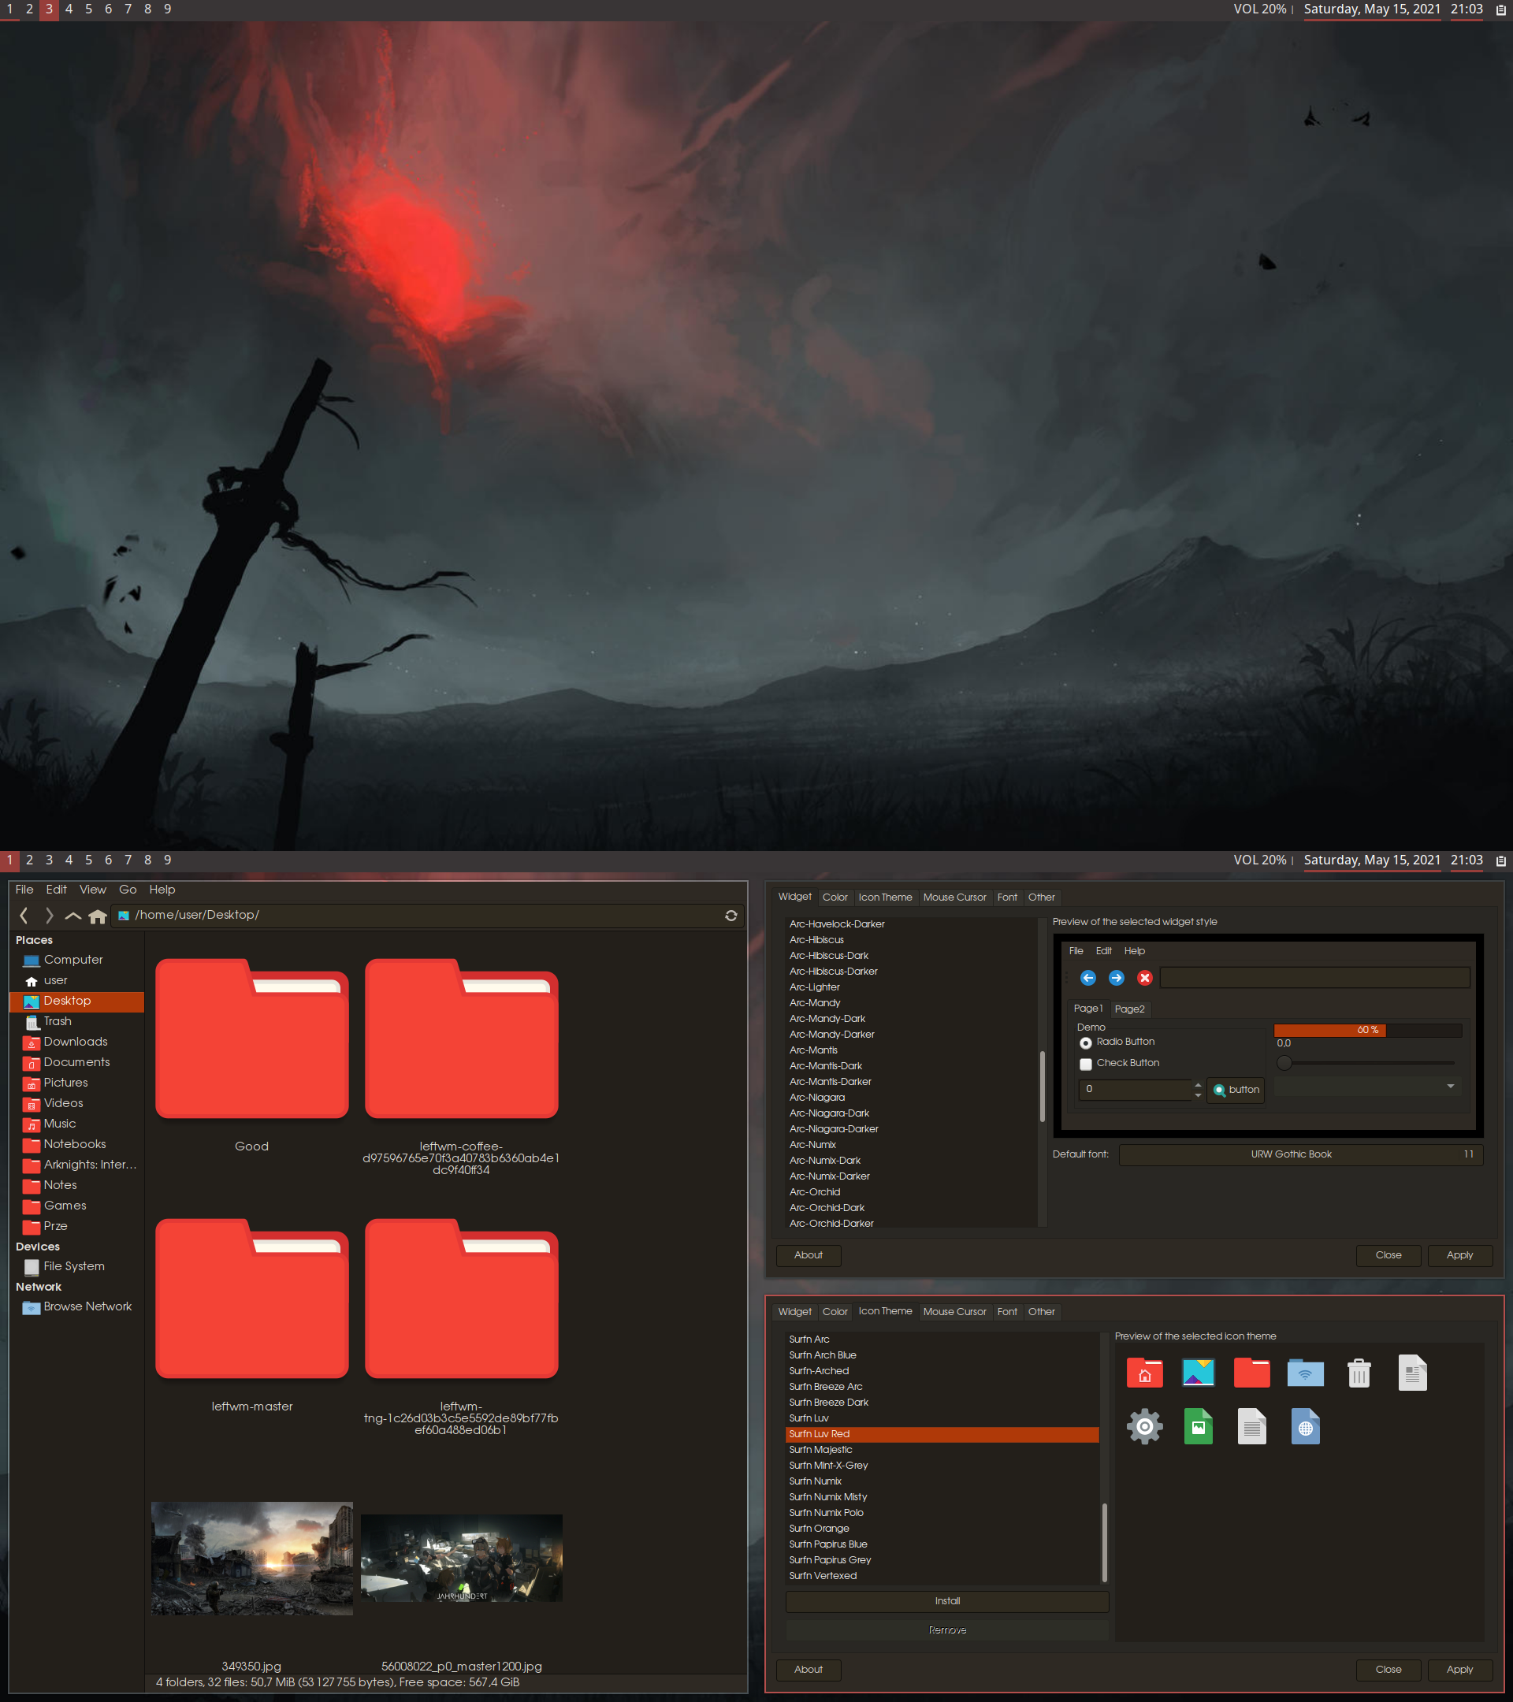Click the back arrow in file manager toolbar
This screenshot has height=1702, width=1513.
click(x=24, y=915)
